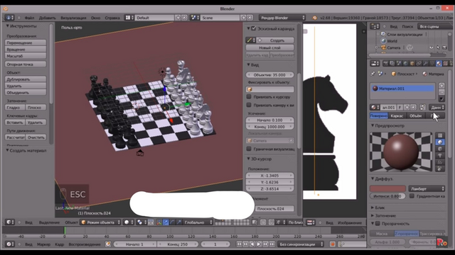Viewport: 455px width, 255px height.
Task: Open the Глобально orientation dropdown
Action: [198, 222]
